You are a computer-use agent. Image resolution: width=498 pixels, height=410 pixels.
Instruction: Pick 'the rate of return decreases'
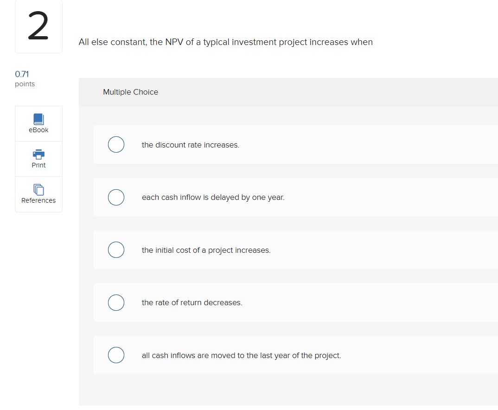coord(116,302)
